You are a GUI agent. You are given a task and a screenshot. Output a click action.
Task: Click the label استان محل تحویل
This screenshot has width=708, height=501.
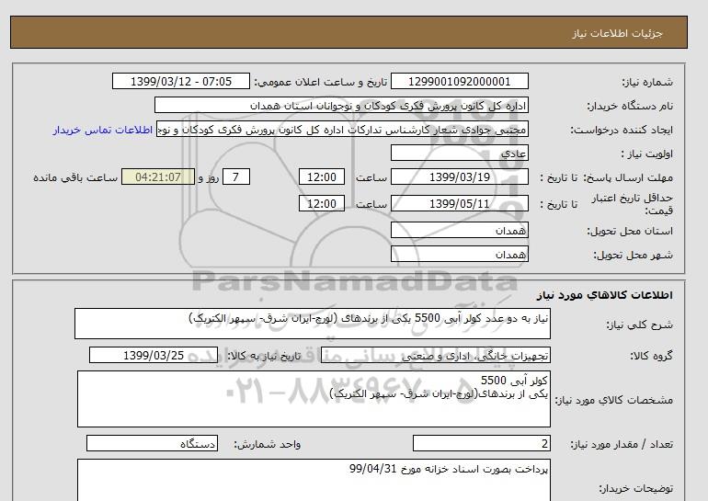630,231
